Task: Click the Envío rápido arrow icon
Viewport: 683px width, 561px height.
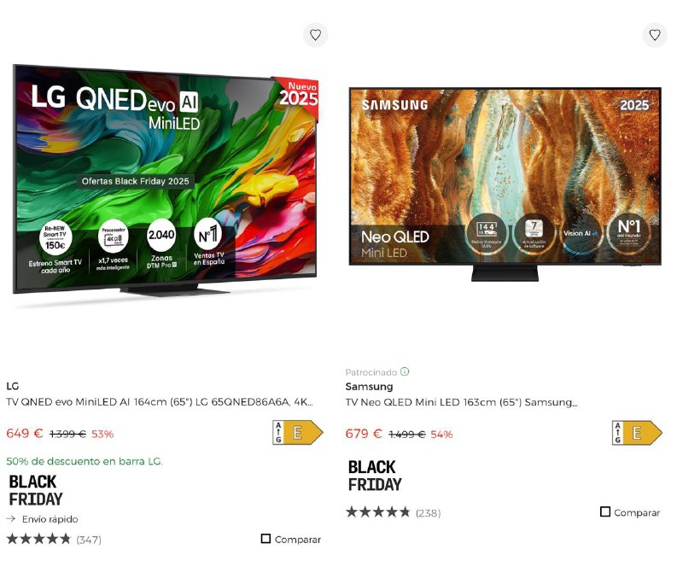Action: [x=11, y=519]
